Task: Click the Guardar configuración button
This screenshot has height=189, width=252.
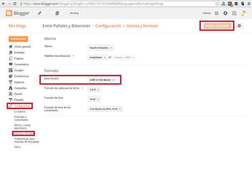Action: pos(217,26)
